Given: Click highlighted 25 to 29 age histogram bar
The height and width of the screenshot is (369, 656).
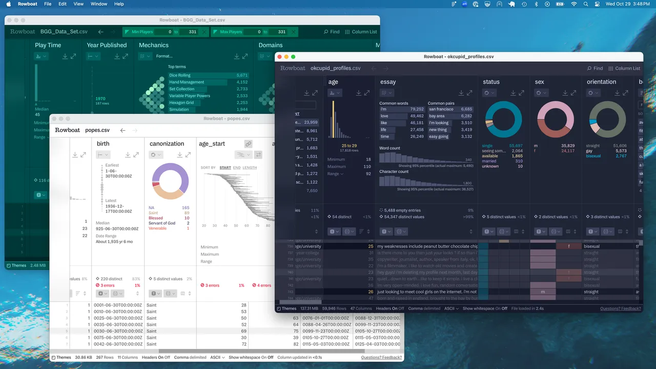Looking at the screenshot, I should point(333,119).
